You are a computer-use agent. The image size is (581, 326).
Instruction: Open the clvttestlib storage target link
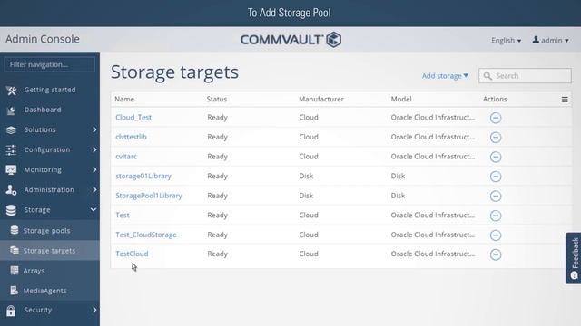131,137
